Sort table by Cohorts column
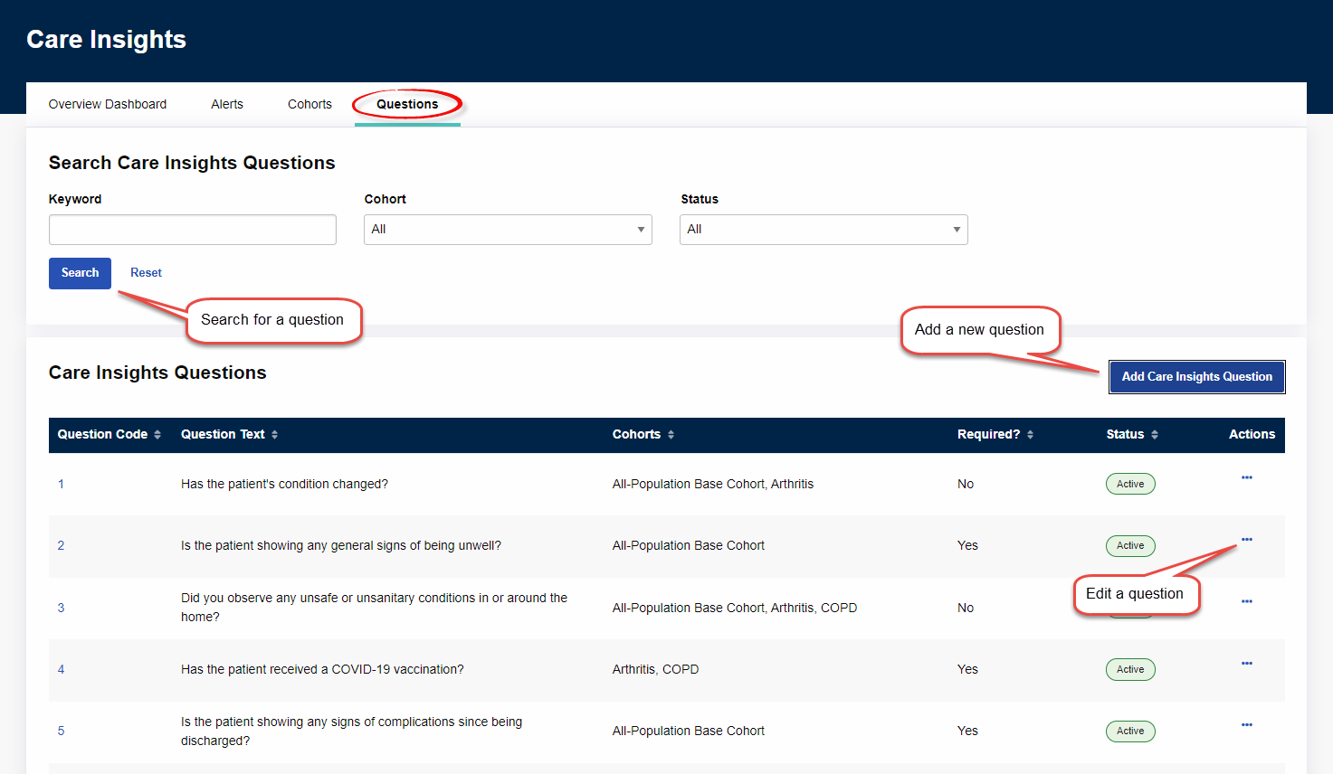The image size is (1333, 774). coord(643,435)
